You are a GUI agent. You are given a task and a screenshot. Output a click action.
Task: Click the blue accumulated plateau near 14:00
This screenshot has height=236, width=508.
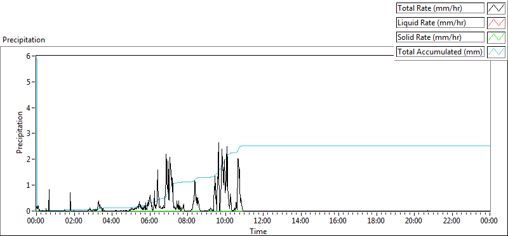(300, 146)
